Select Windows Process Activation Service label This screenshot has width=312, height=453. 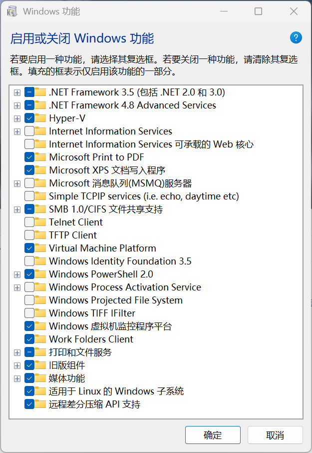[125, 287]
